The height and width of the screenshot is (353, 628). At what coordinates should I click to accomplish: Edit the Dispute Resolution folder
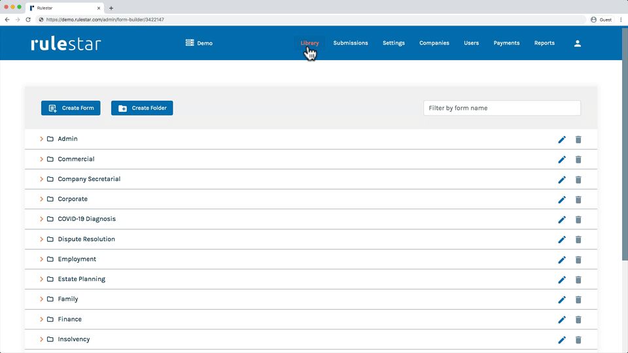click(562, 239)
